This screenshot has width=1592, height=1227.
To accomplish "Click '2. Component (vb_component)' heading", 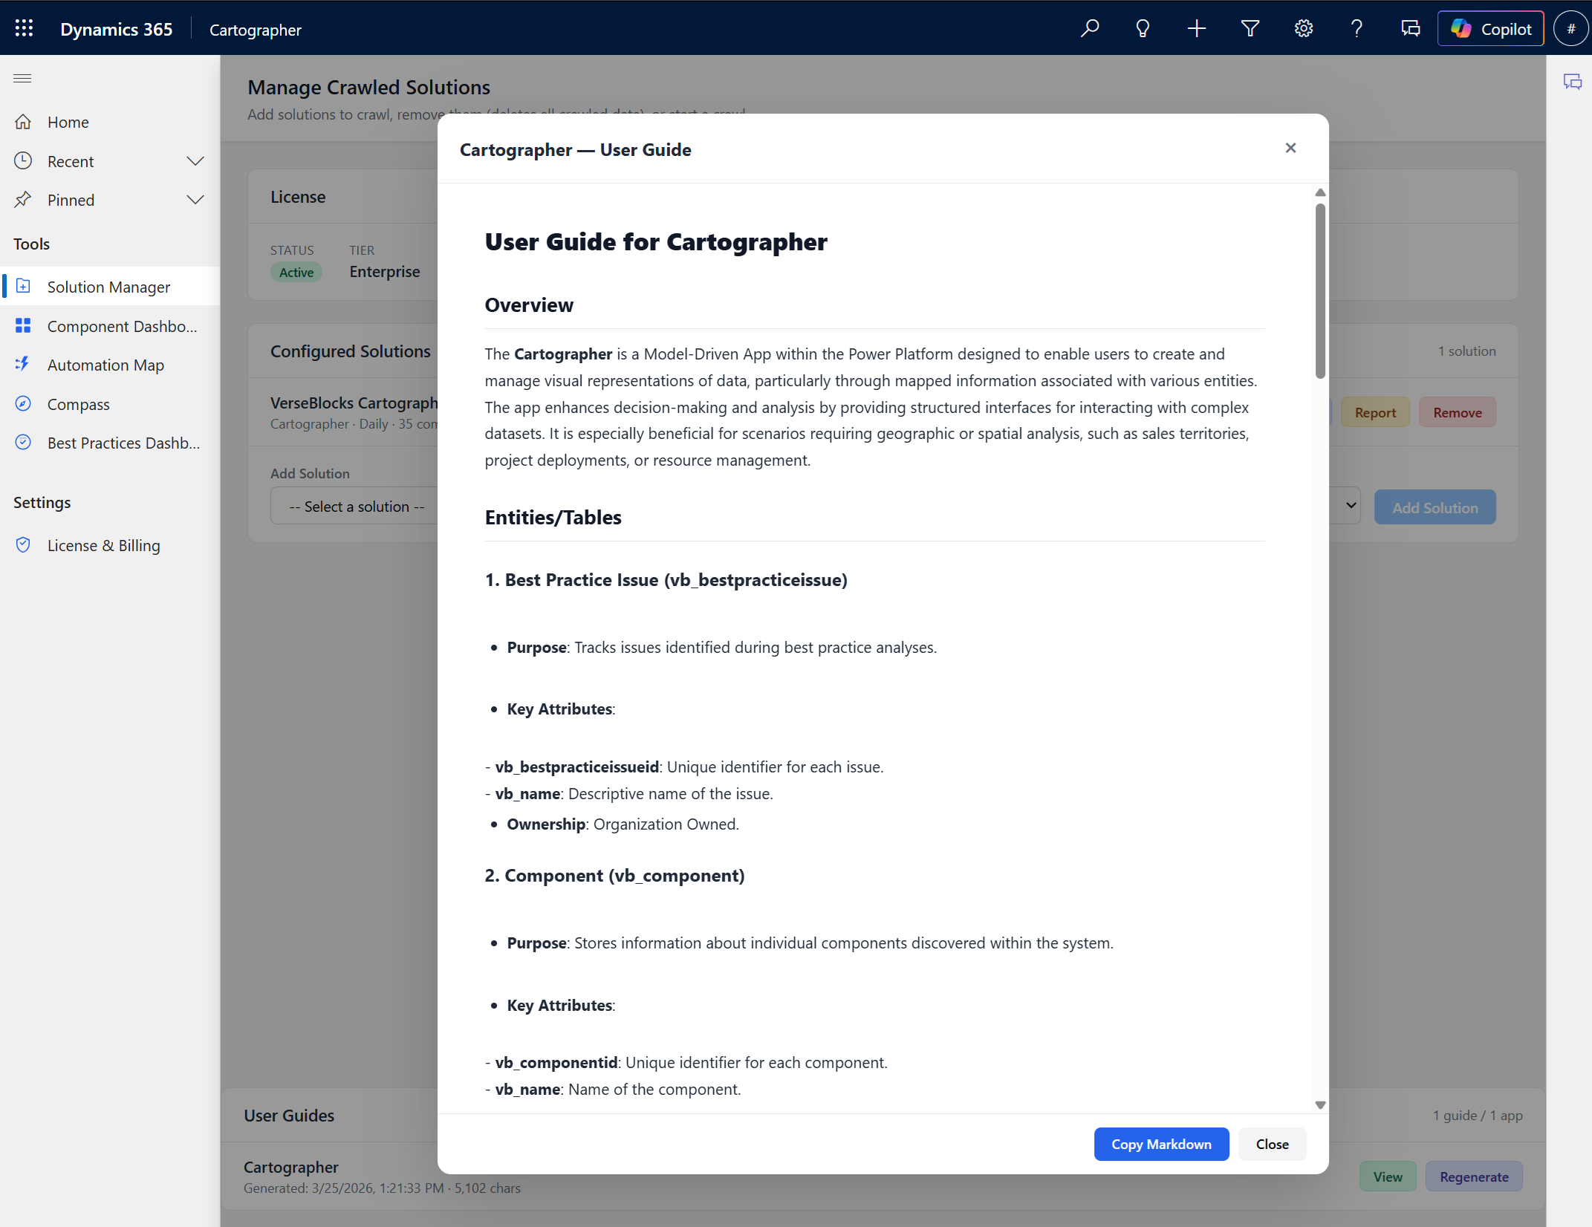I will point(614,876).
